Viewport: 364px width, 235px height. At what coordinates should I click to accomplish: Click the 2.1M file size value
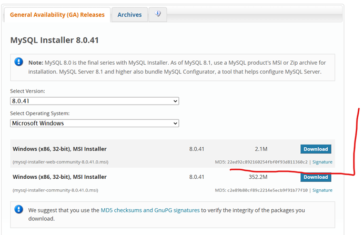(x=261, y=149)
